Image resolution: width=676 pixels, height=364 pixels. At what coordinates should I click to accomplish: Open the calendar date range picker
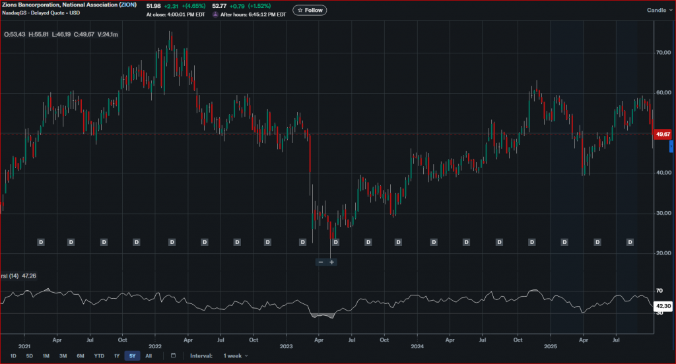pos(173,355)
